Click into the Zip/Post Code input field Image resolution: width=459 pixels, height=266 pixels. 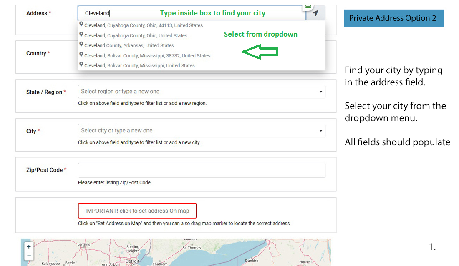point(202,170)
